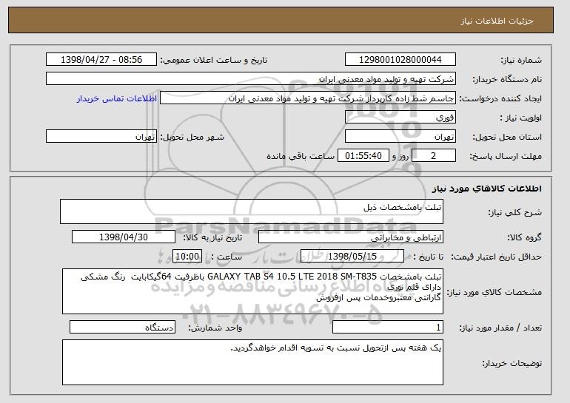Click the label تاریخ نیاز به کالا
The height and width of the screenshot is (403, 570).
coord(212,237)
